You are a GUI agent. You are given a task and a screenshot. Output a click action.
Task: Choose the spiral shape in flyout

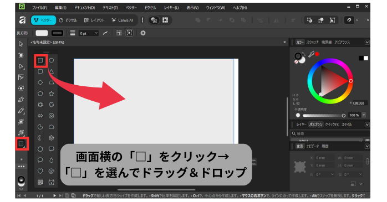[52, 171]
